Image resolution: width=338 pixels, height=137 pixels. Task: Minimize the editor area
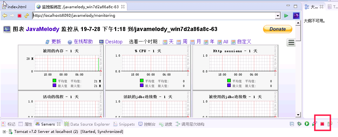pyautogui.click(x=288, y=6)
